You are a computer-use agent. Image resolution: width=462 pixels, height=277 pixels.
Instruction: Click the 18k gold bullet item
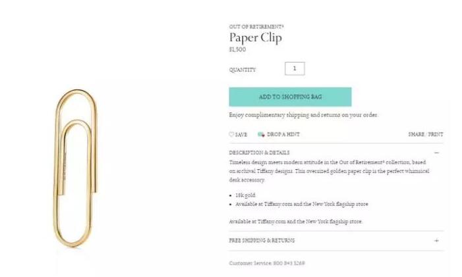(x=245, y=195)
